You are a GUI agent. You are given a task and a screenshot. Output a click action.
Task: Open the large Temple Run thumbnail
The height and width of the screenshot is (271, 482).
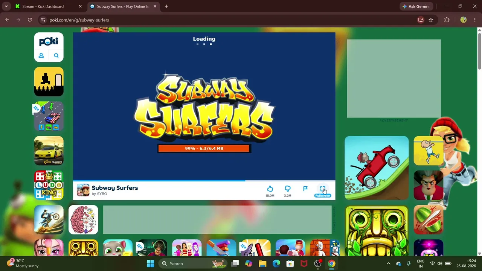click(377, 231)
